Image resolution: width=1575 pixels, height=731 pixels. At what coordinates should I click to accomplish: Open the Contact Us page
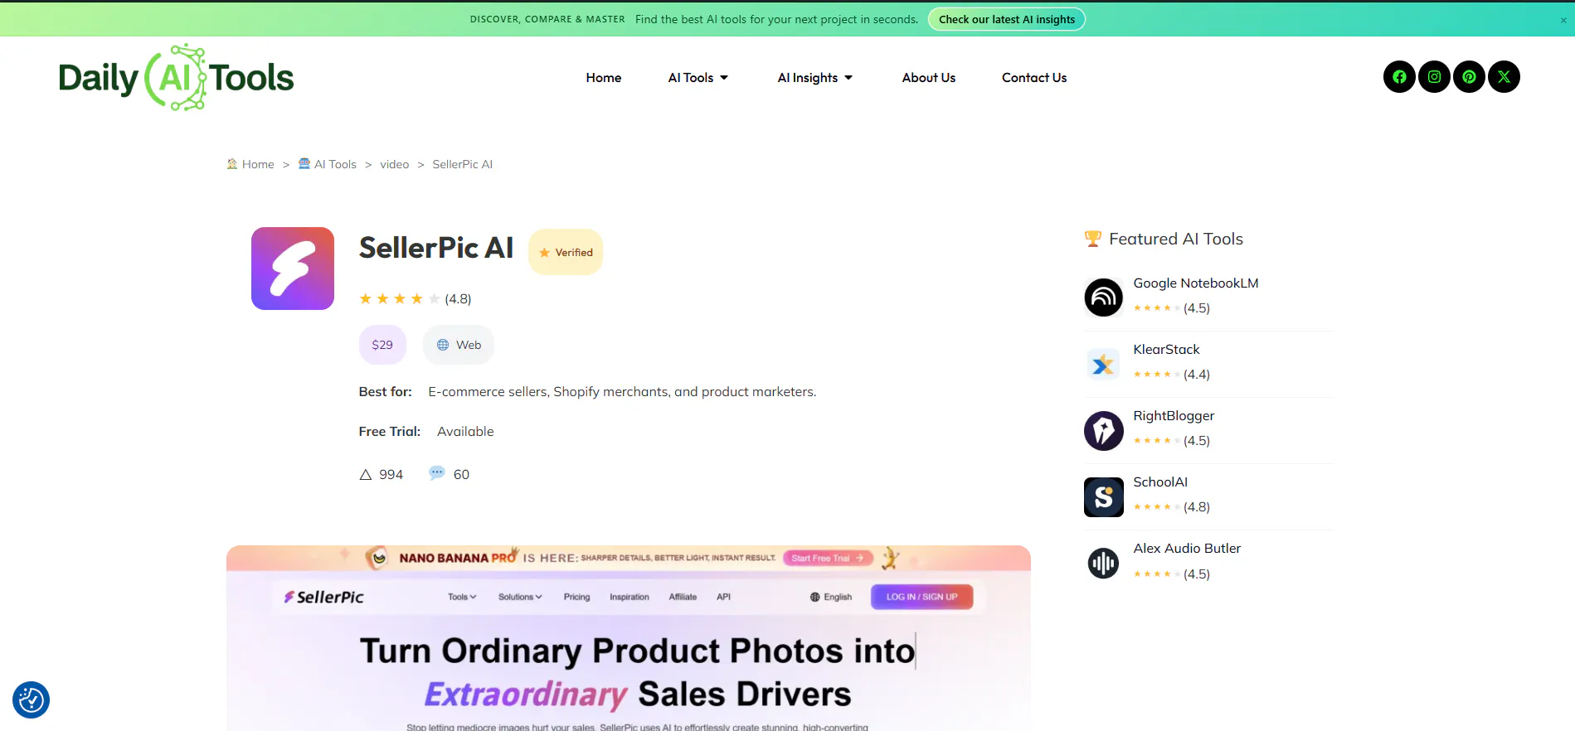(x=1034, y=78)
